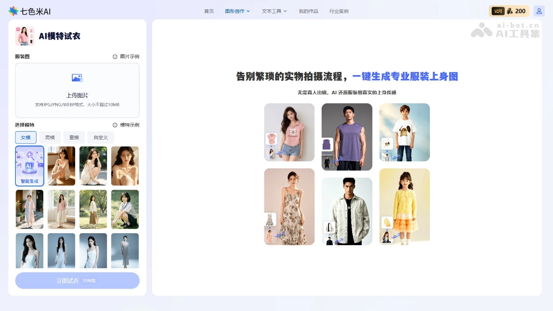Open the user profile avatar icon
553x311 pixels.
(x=539, y=11)
